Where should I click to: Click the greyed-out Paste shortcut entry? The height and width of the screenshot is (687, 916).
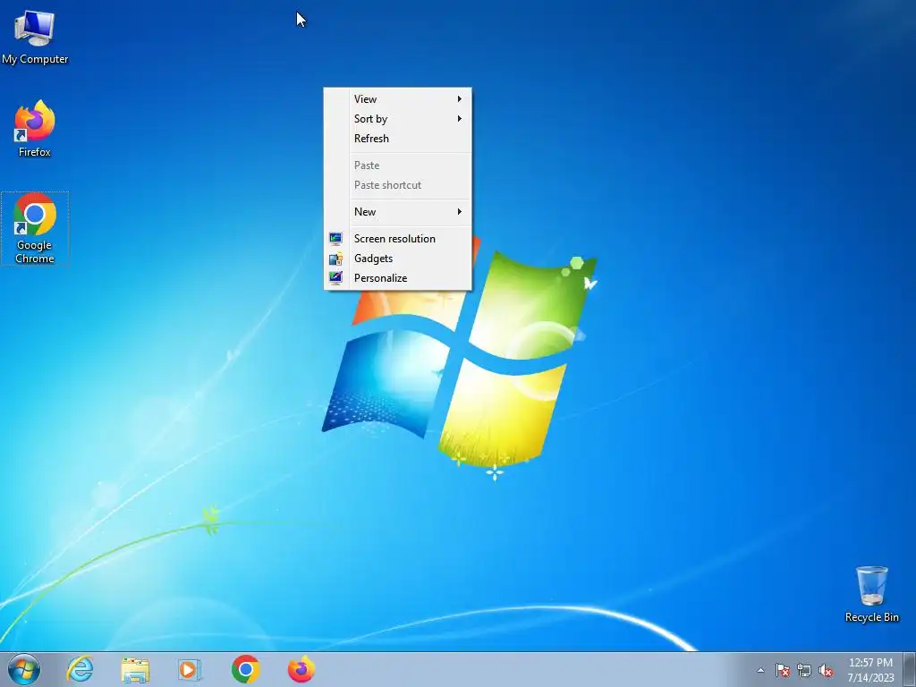coord(398,185)
